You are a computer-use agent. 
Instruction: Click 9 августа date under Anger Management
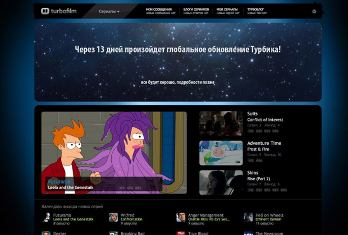tap(196, 223)
